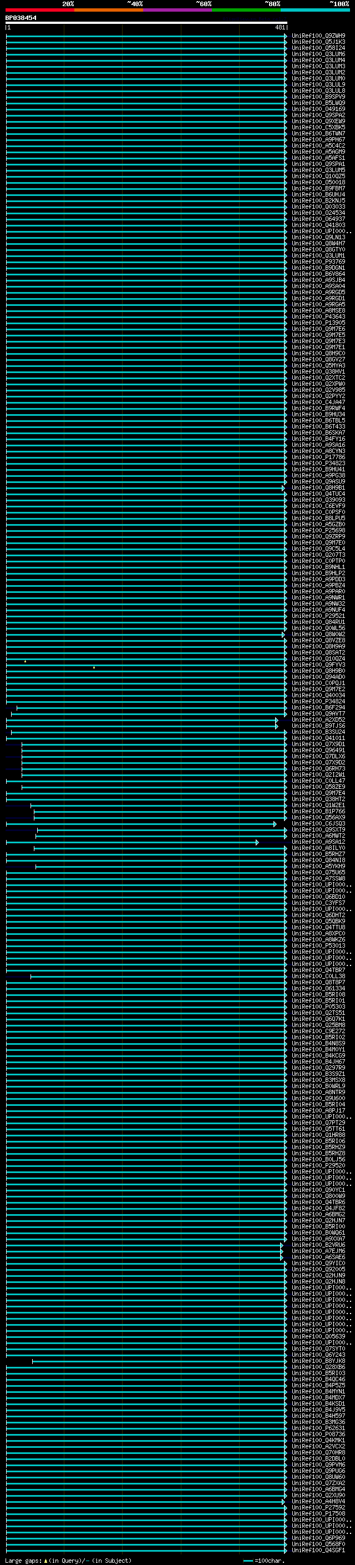Click the orange 40% identity legend segment
The height and width of the screenshot is (1565, 355).
click(109, 10)
